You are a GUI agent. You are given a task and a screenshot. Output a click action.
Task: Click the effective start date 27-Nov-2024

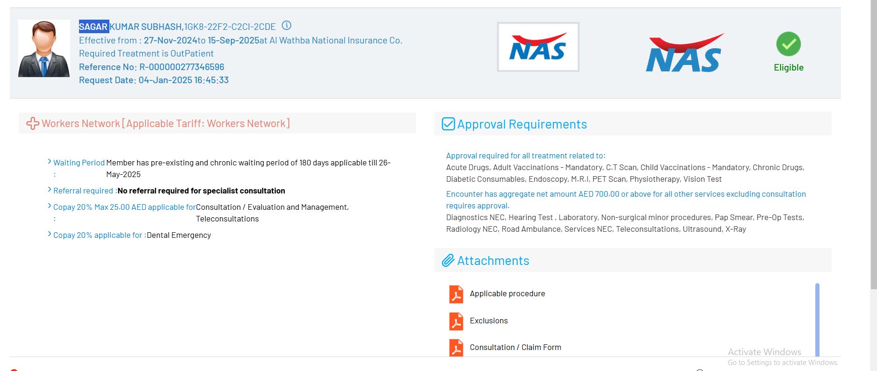(170, 40)
